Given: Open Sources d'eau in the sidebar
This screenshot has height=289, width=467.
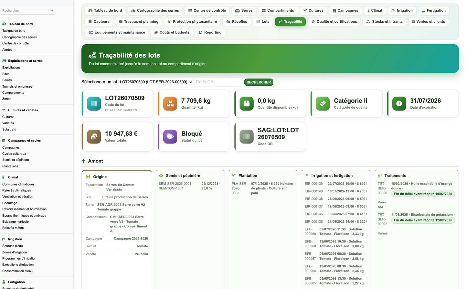Looking at the screenshot, I should (x=13, y=246).
